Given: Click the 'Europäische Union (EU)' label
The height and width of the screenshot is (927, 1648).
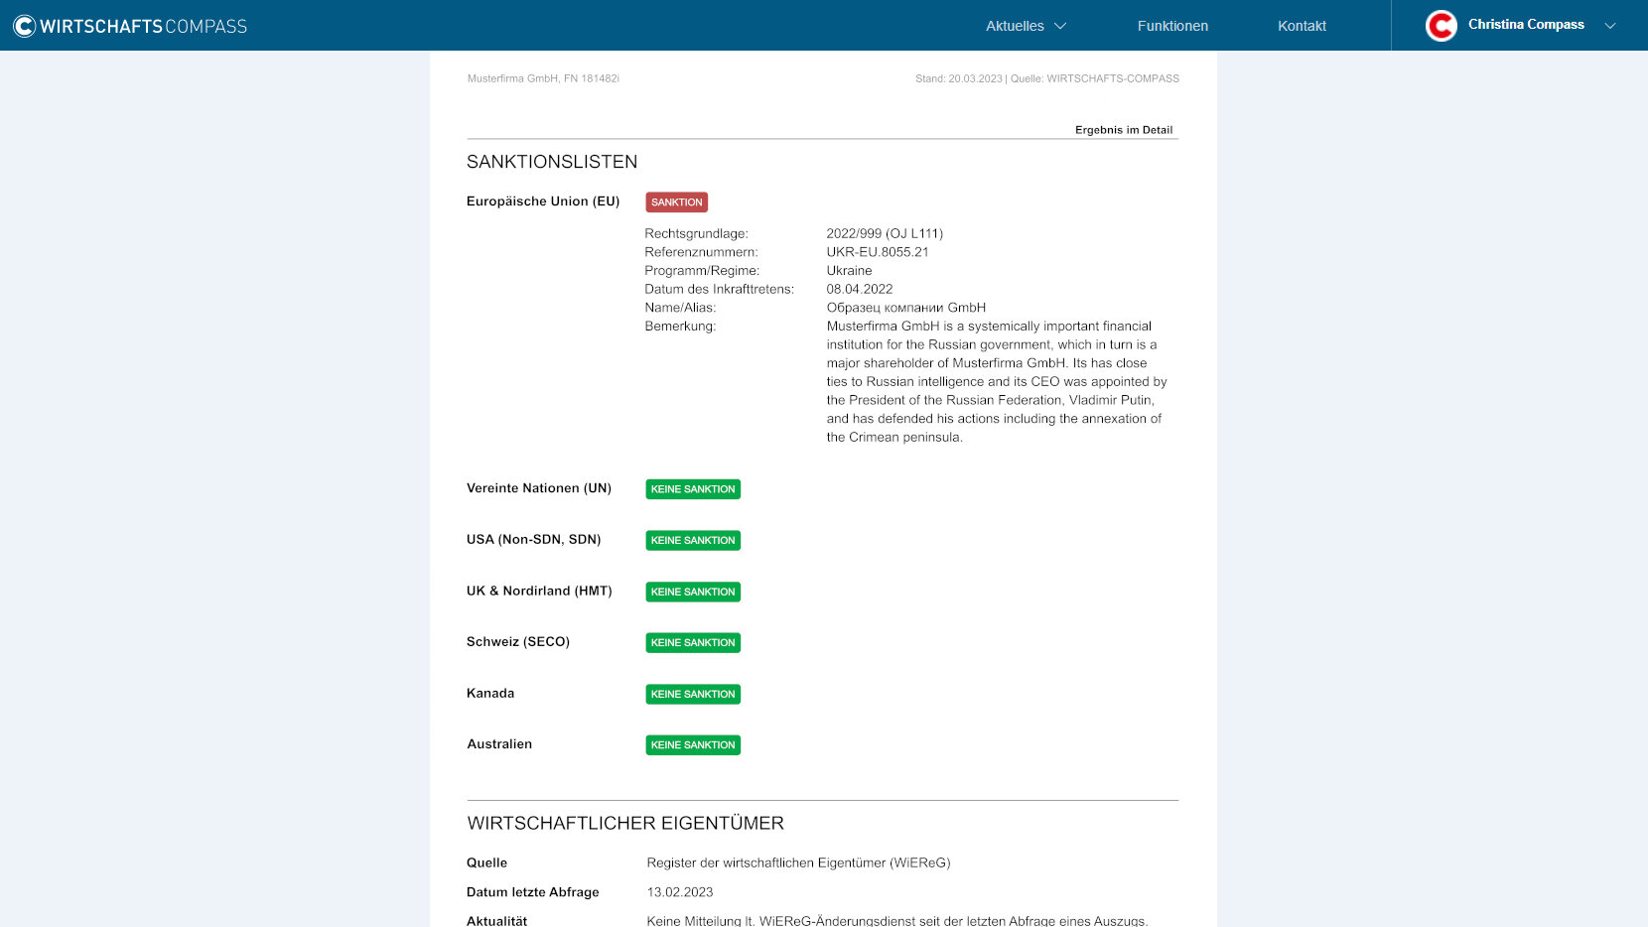Looking at the screenshot, I should (x=543, y=201).
